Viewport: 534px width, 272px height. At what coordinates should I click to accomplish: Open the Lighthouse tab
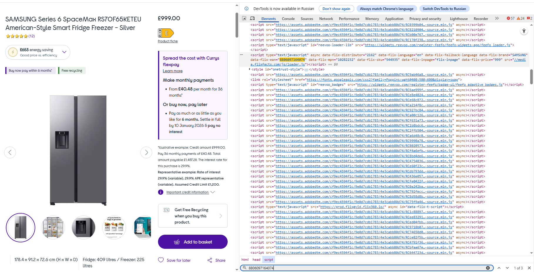(459, 19)
